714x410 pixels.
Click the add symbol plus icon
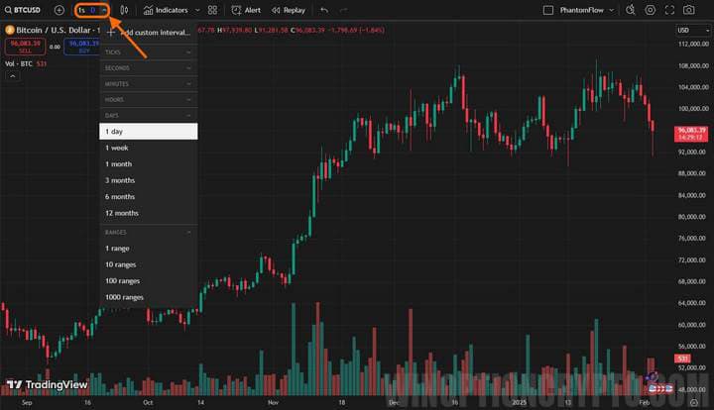(x=59, y=10)
